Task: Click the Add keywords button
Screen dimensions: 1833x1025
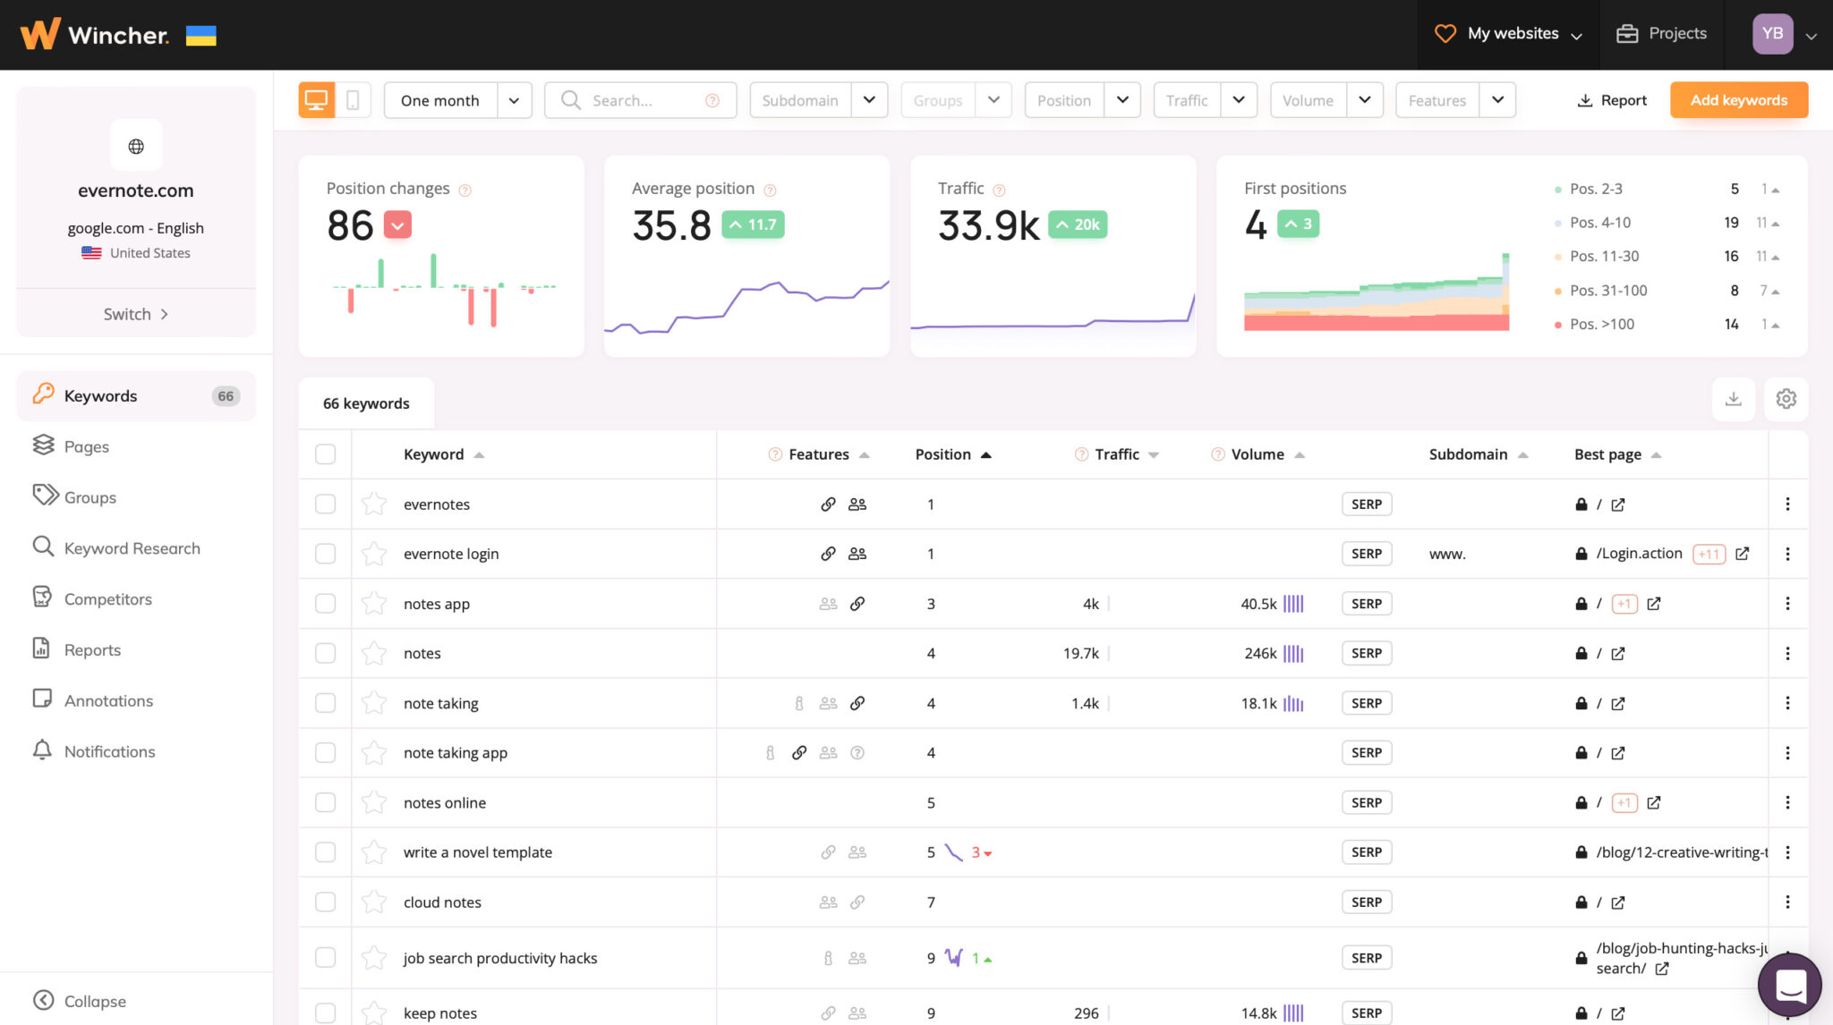Action: [x=1738, y=100]
